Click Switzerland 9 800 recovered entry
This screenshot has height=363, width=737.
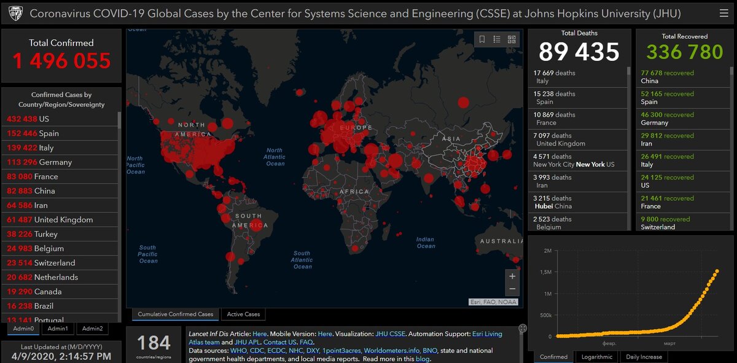[x=683, y=223]
